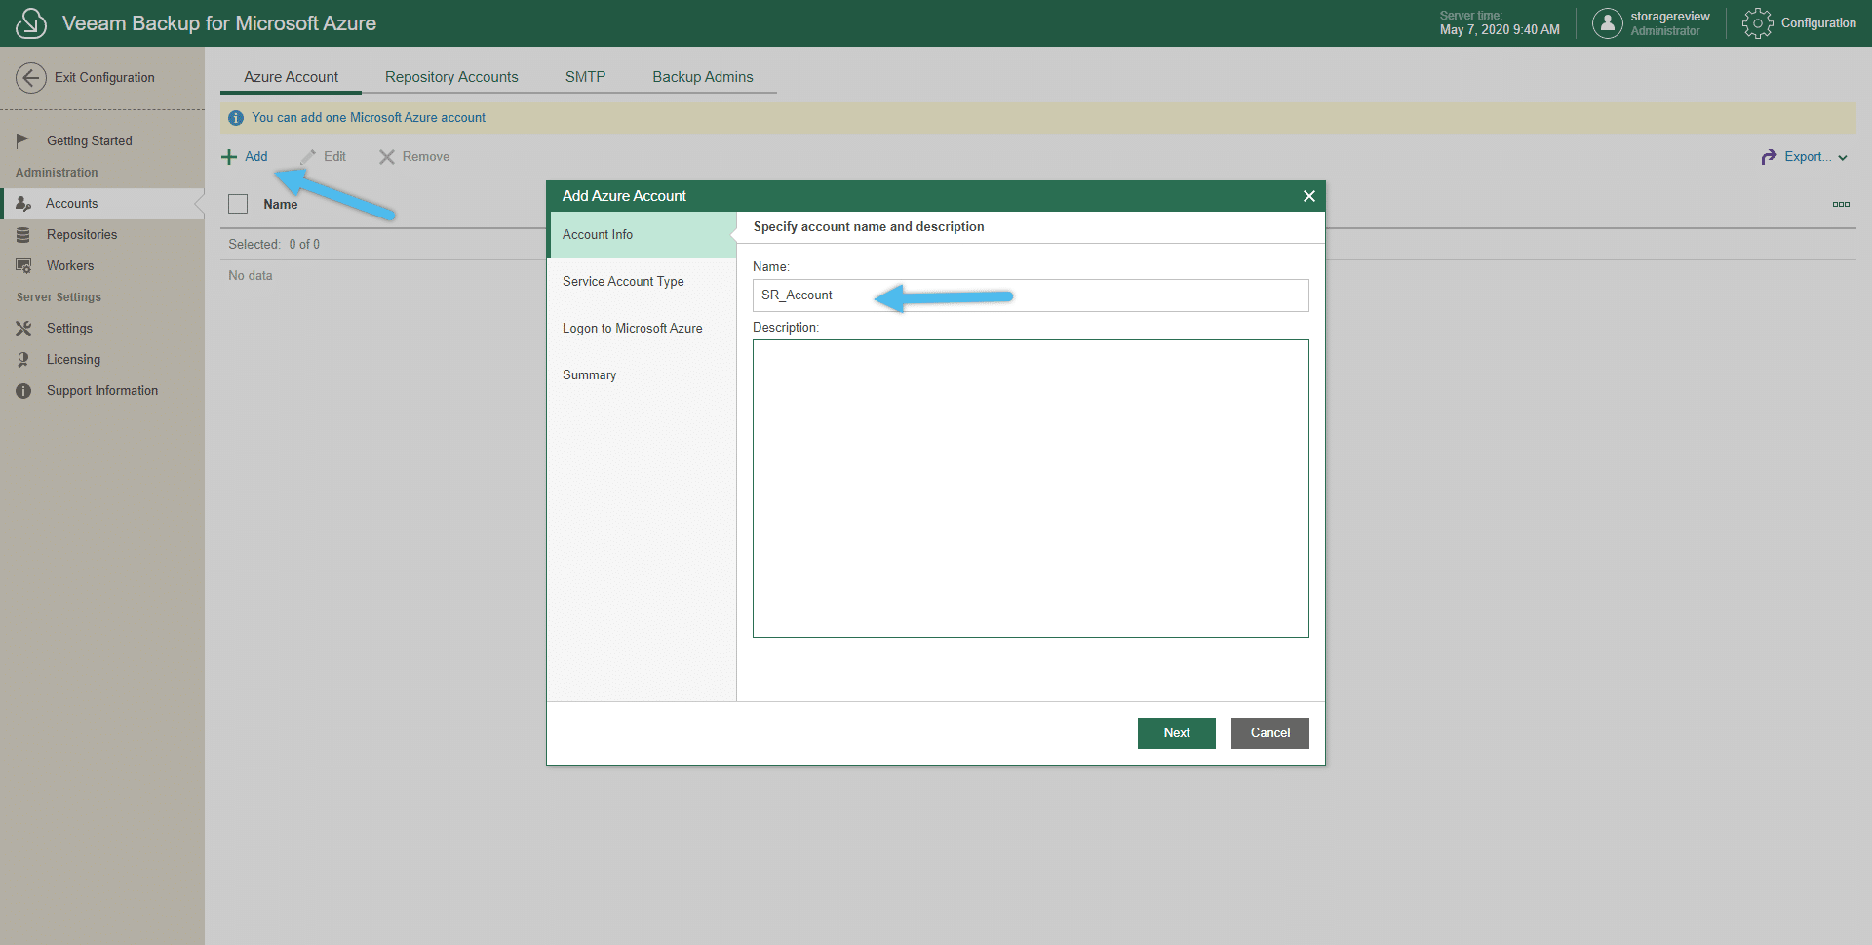Click the Edit label in the toolbar

point(334,157)
